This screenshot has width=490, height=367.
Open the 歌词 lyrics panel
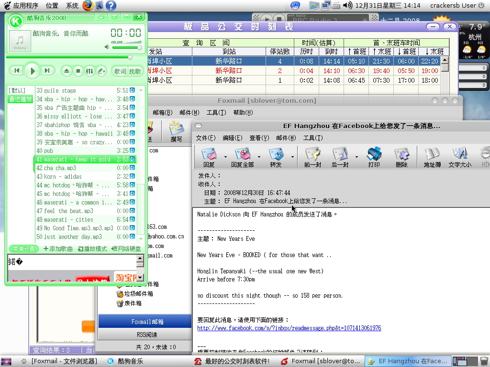120,71
